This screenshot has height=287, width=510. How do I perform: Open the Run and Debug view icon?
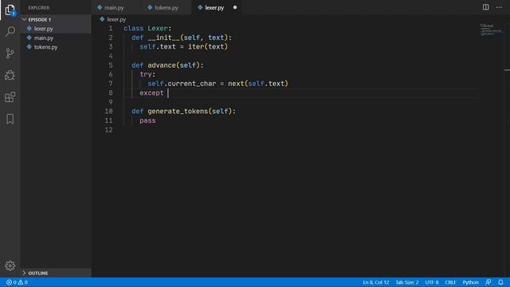point(10,75)
